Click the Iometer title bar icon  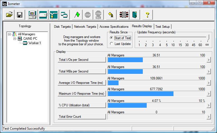(4, 4)
